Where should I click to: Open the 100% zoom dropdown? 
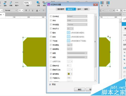point(31,3)
